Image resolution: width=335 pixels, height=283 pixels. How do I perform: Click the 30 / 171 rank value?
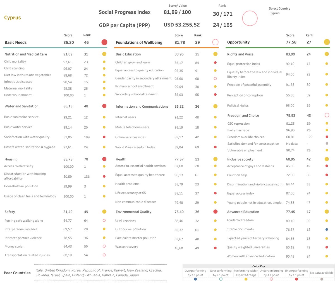coord(222,14)
